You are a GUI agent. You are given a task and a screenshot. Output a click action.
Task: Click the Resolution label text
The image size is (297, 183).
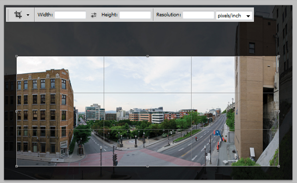coord(169,14)
